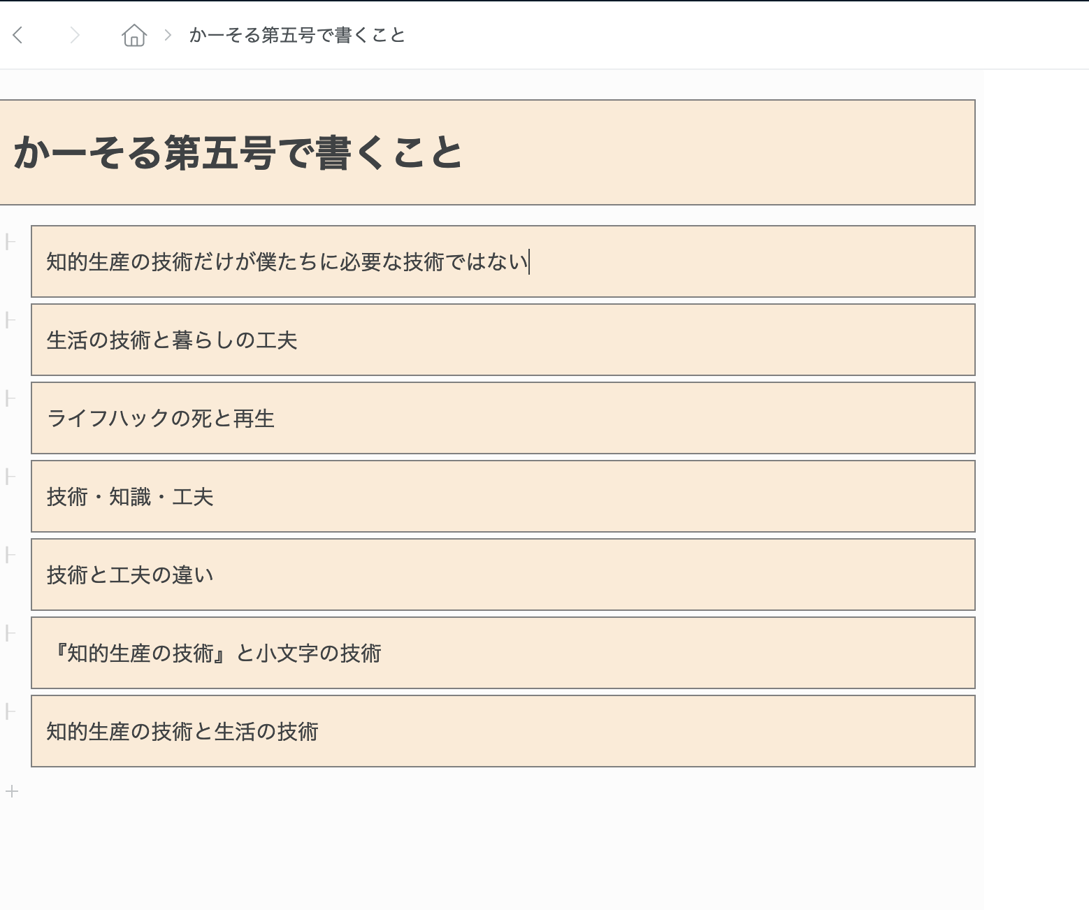Viewport: 1089px width, 910px height.
Task: Collapse the 生活の技術と暮らしの工夫 block via its handle
Action: [x=9, y=321]
